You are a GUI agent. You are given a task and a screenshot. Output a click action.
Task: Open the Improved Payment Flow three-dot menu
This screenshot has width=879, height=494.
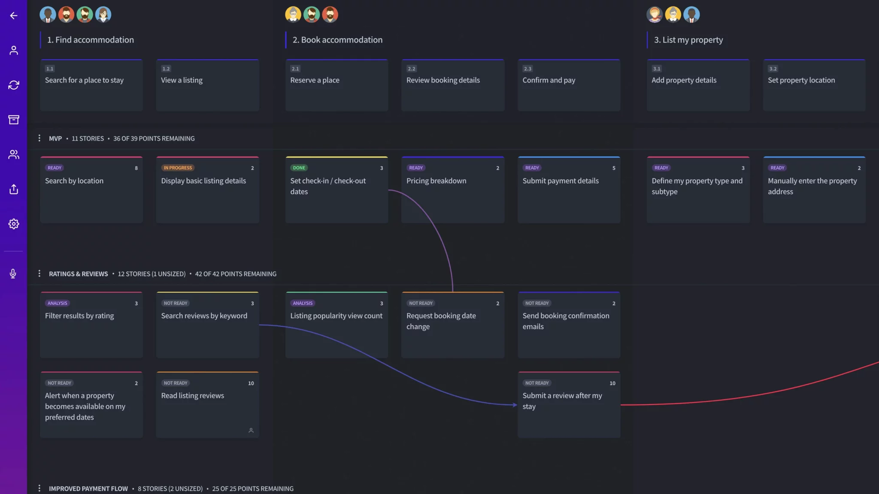tap(39, 488)
